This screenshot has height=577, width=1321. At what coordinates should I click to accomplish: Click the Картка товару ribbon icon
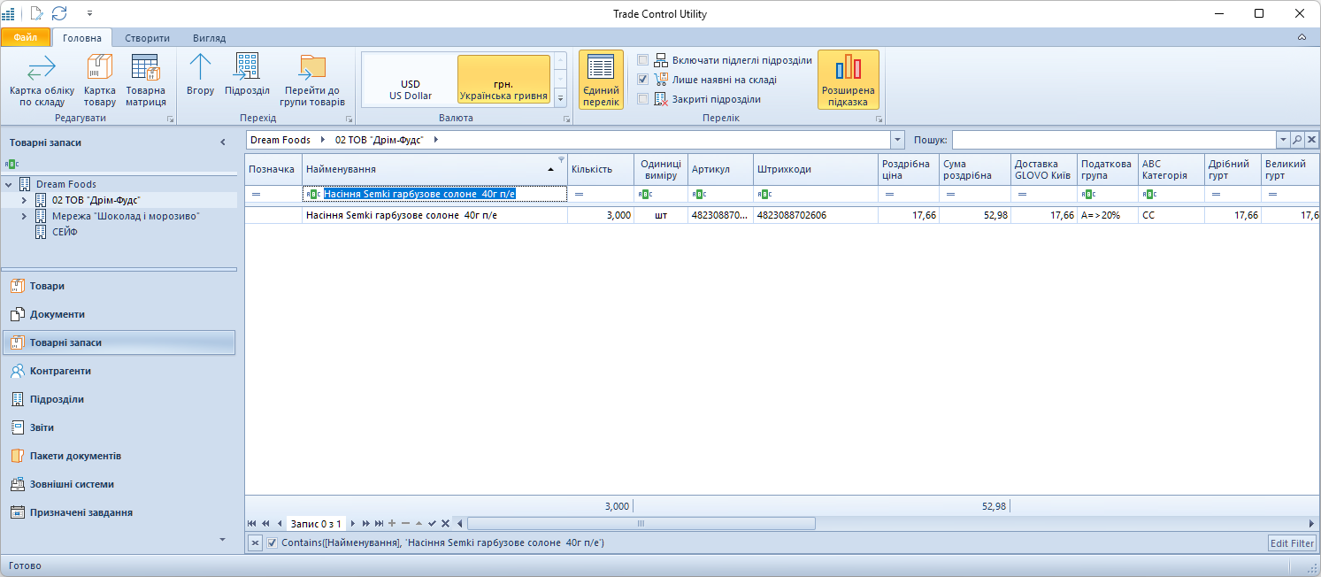(x=100, y=69)
